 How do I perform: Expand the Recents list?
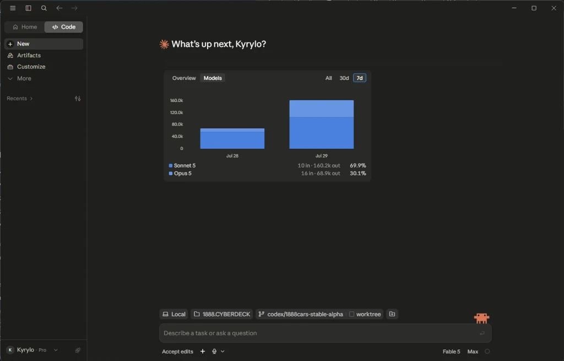click(x=20, y=99)
